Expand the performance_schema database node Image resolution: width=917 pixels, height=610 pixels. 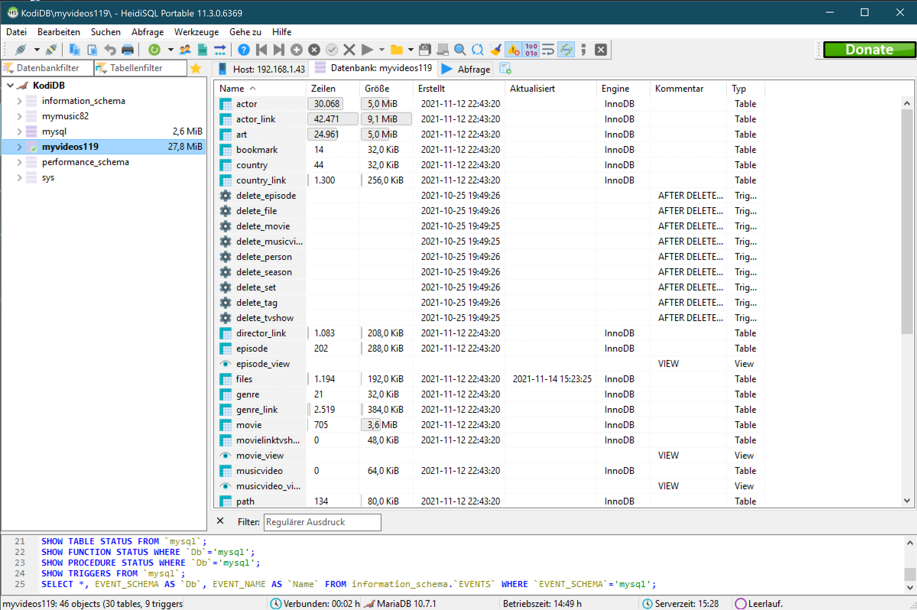[x=19, y=162]
